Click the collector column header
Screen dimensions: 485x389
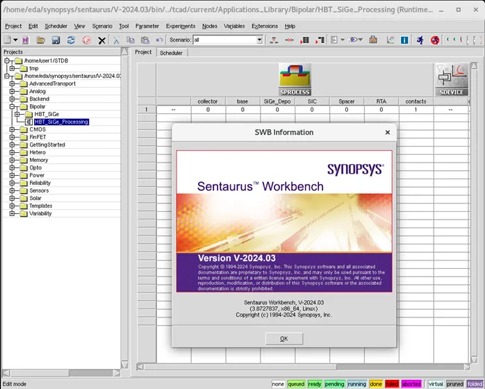(x=208, y=101)
